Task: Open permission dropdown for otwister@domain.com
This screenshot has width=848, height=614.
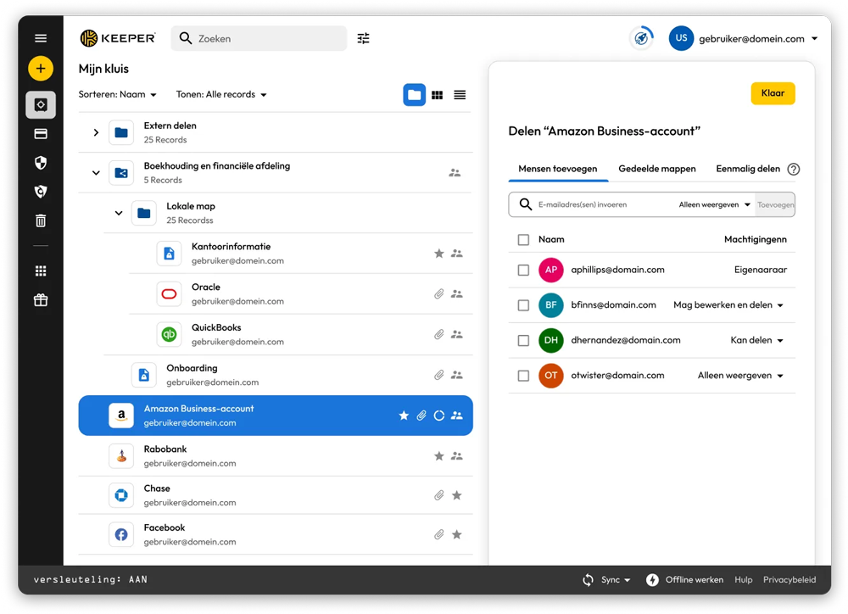Action: [739, 376]
